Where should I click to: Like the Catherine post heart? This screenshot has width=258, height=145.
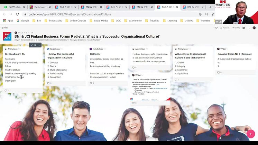91,83
